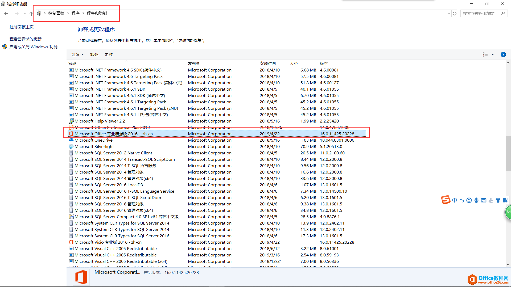Click the 卸载 toolbar button
This screenshot has width=511, height=287.
[94, 54]
